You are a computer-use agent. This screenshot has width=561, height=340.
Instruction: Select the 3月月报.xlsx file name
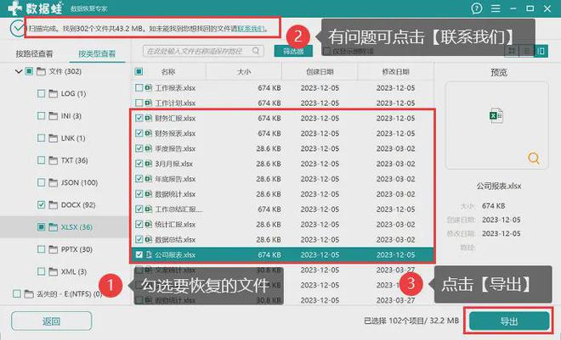click(x=174, y=164)
